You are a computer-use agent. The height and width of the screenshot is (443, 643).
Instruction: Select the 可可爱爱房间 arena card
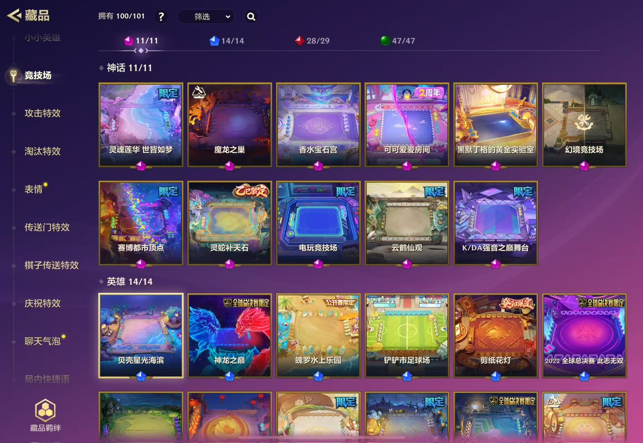pos(407,125)
